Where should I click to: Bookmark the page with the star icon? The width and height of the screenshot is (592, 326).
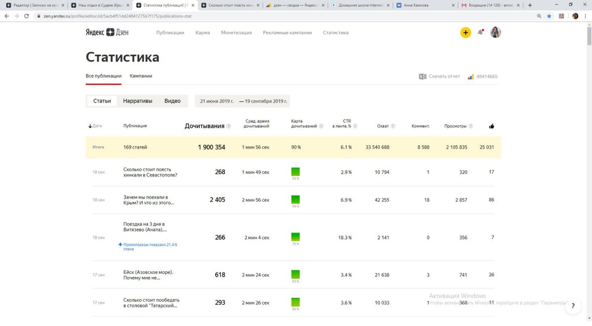549,16
